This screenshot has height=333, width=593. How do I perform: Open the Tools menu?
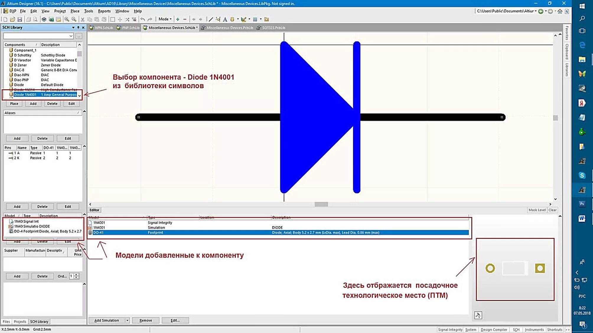point(88,11)
